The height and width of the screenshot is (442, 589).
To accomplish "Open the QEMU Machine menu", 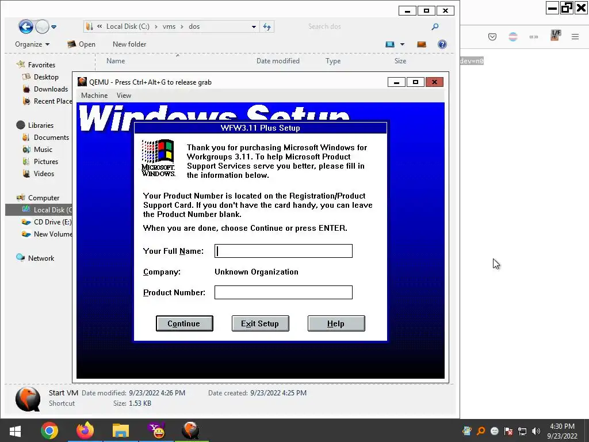I will click(94, 96).
